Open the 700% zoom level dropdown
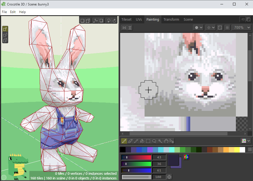The width and height of the screenshot is (253, 181). (241, 27)
